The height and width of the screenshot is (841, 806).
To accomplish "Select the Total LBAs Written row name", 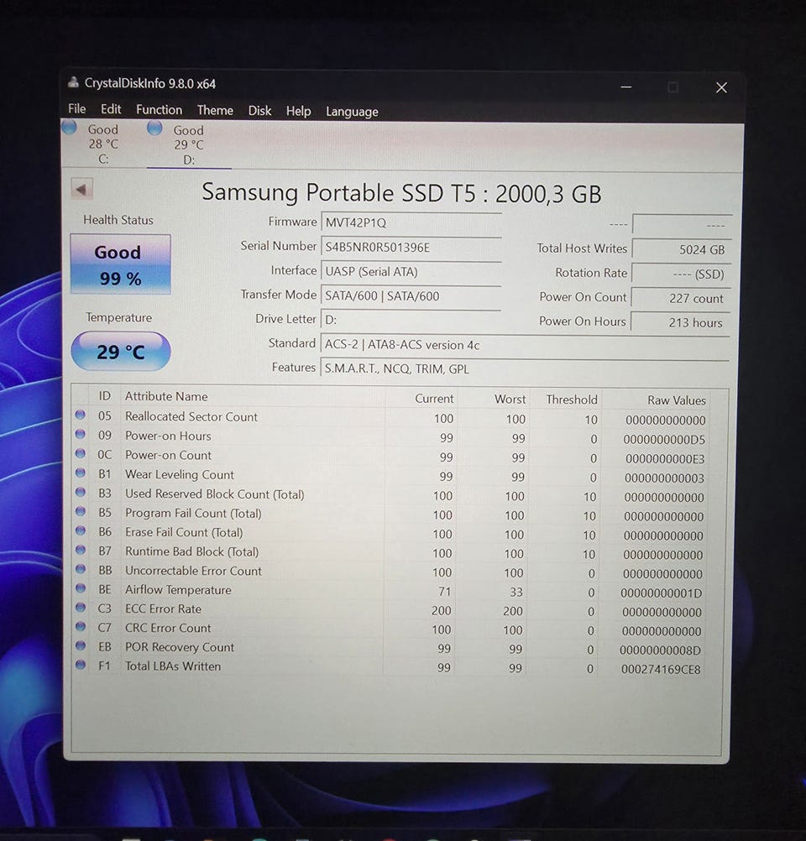I will pos(173,666).
